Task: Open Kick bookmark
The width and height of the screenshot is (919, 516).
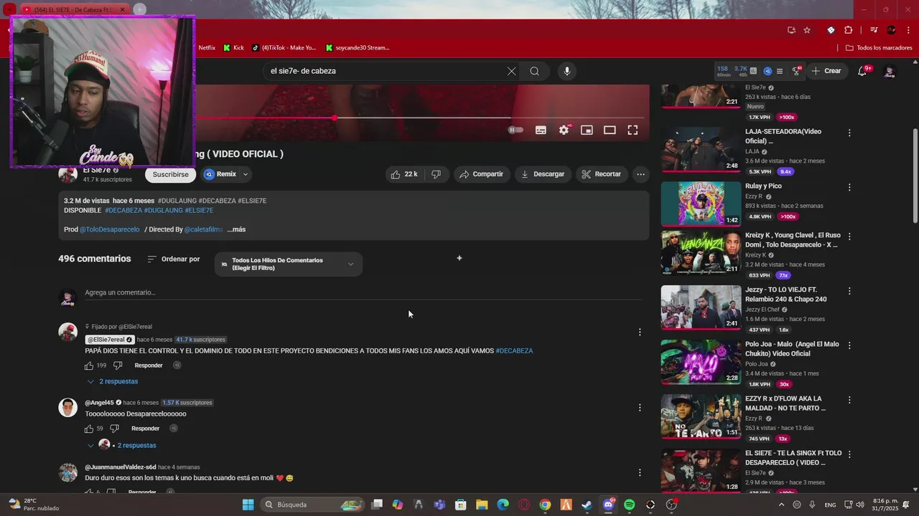Action: pos(233,47)
